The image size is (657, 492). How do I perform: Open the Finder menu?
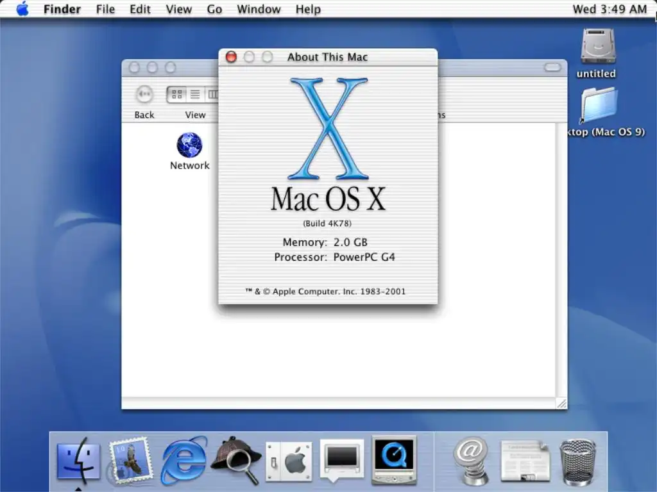tap(62, 9)
